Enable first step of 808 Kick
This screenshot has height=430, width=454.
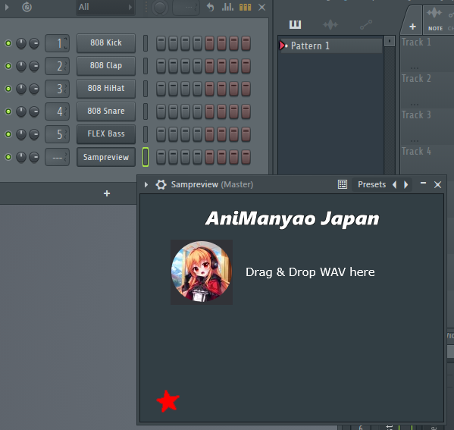coord(161,43)
